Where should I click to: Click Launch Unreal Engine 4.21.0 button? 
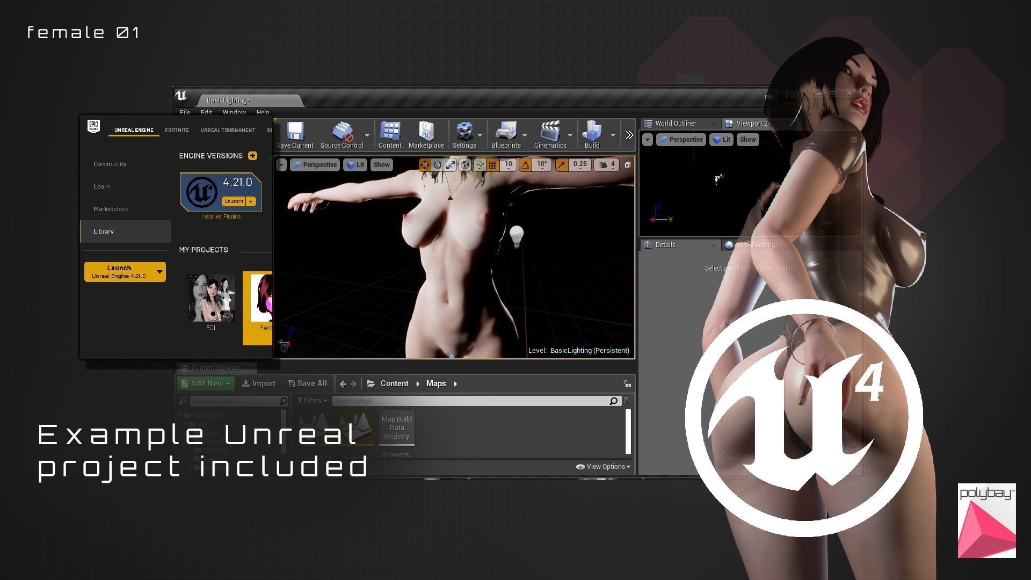[x=119, y=272]
